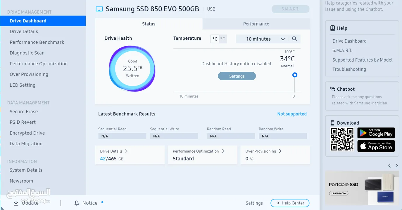The height and width of the screenshot is (210, 402).
Task: Click the temperature graph marker point
Action: [295, 75]
